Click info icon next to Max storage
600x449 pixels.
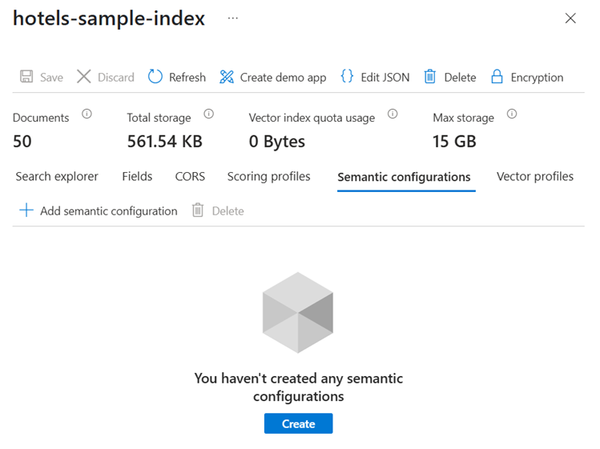coord(512,114)
